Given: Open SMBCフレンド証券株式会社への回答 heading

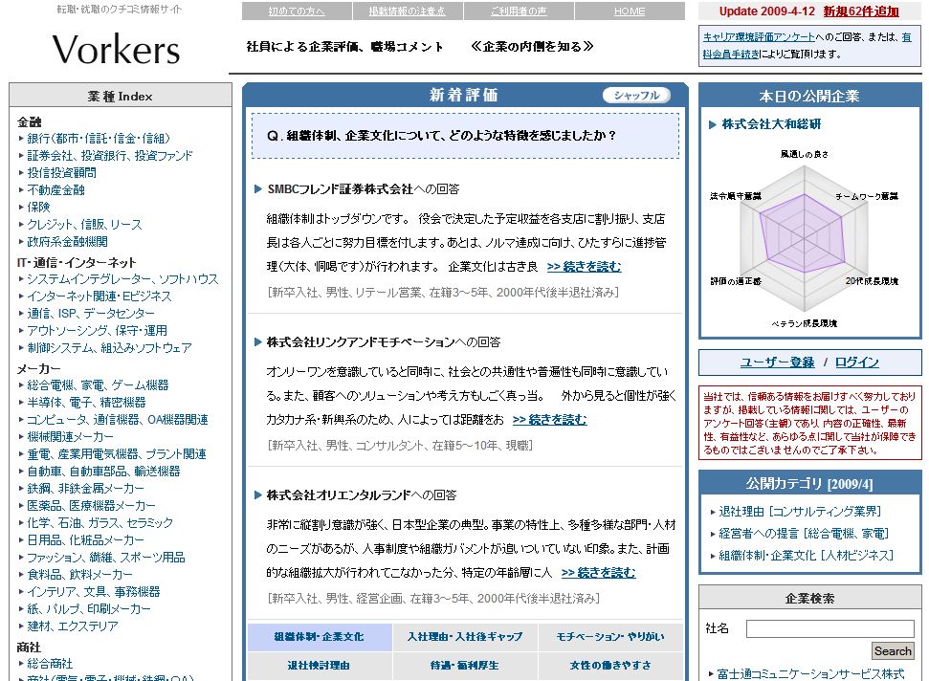Looking at the screenshot, I should (364, 189).
